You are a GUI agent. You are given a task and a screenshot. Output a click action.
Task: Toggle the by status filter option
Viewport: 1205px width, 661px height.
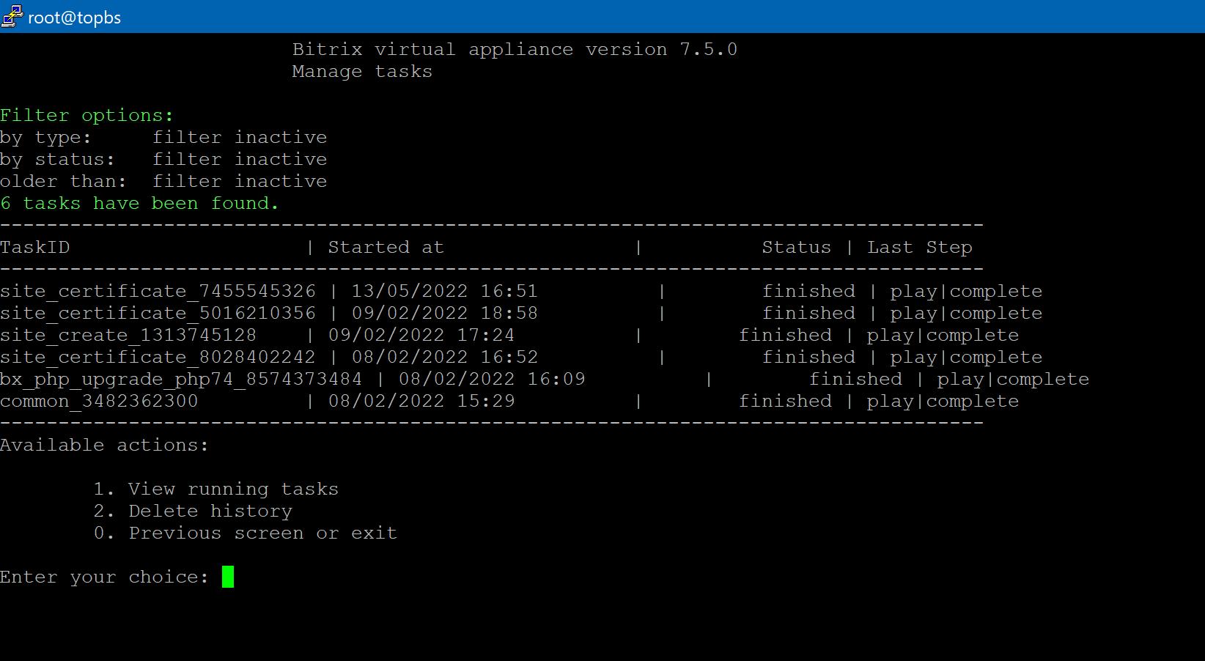(x=163, y=159)
